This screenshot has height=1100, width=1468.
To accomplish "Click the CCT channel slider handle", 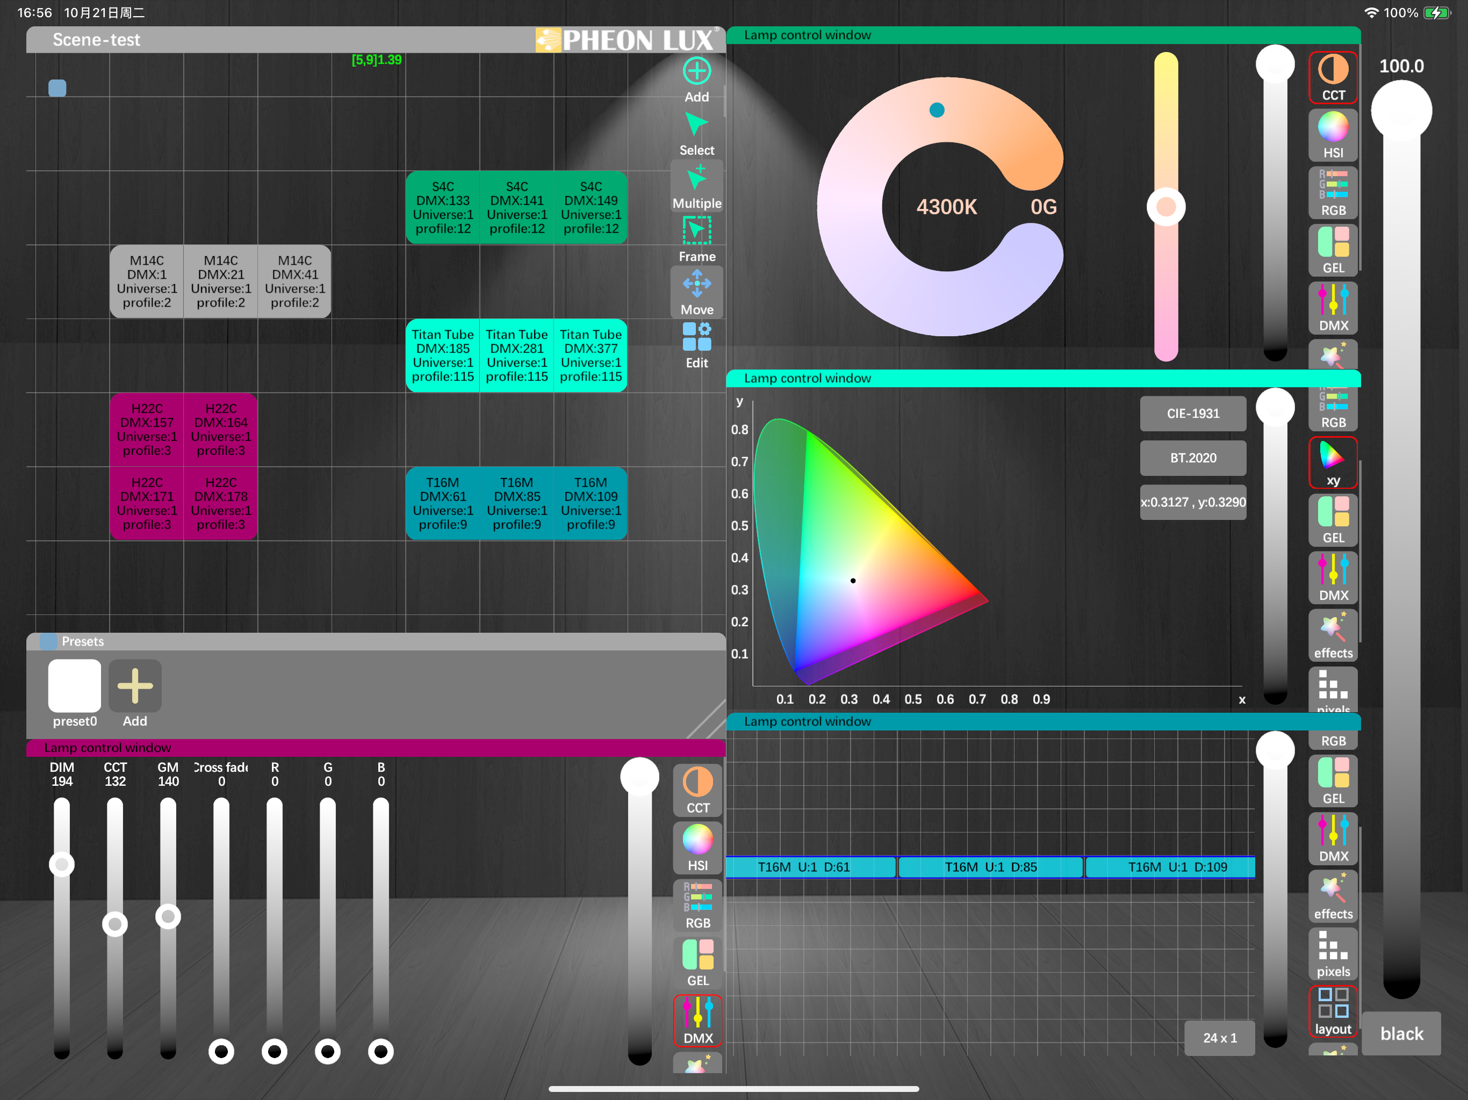I will tap(115, 923).
